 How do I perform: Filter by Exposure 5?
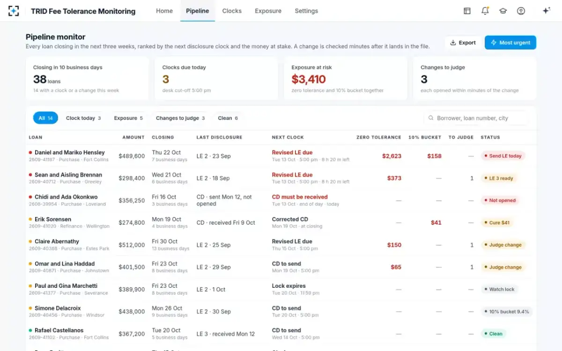(x=128, y=118)
